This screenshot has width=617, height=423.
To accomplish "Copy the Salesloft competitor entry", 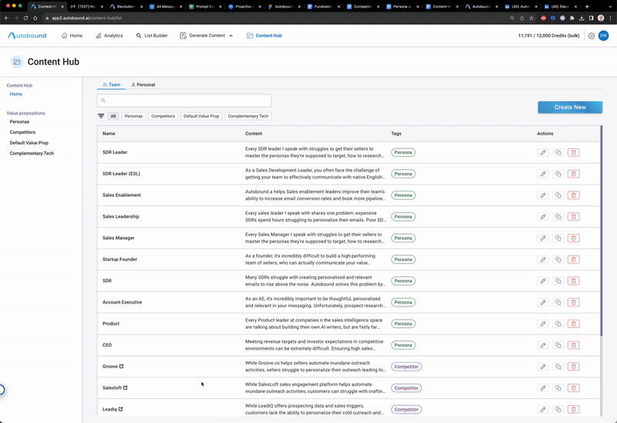I will [558, 388].
